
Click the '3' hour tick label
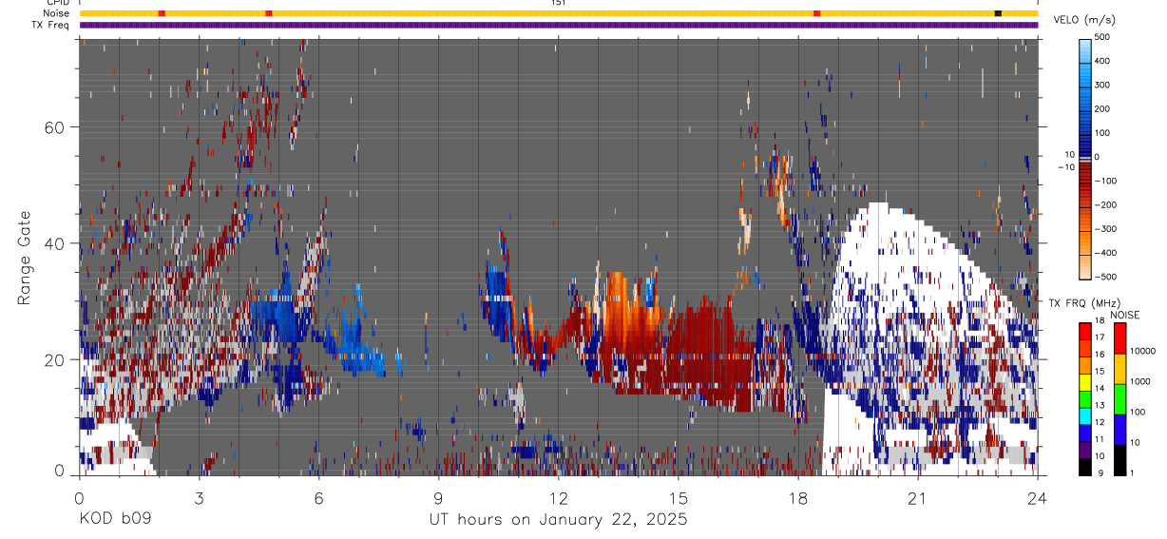click(200, 498)
